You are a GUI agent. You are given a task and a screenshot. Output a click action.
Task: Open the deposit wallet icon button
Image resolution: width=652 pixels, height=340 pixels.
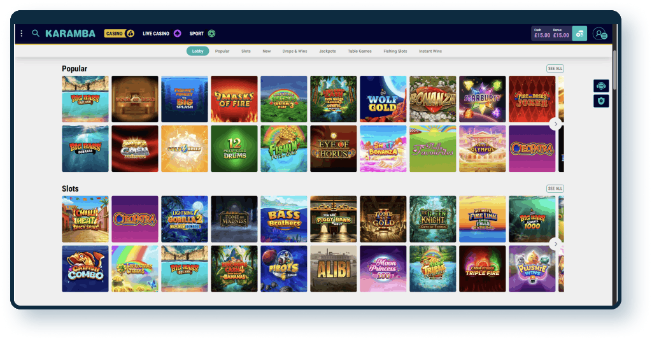point(579,34)
